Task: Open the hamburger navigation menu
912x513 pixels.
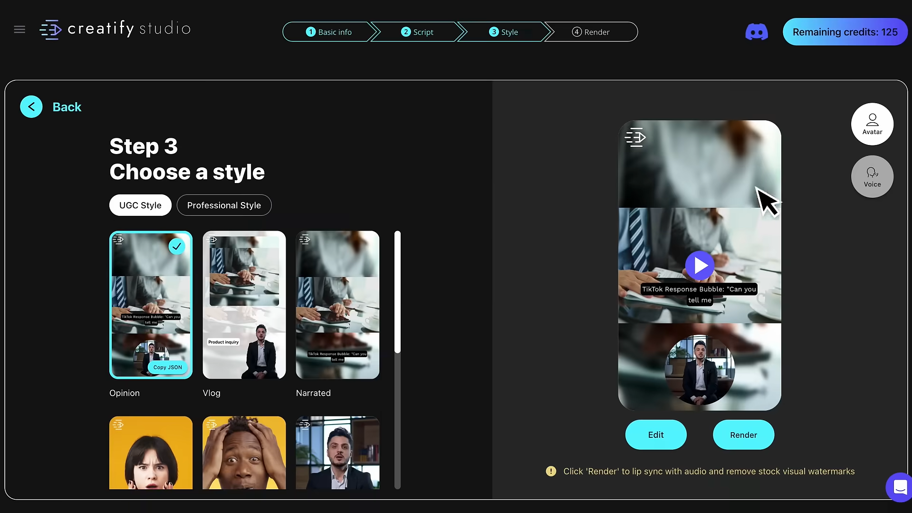Action: click(19, 29)
